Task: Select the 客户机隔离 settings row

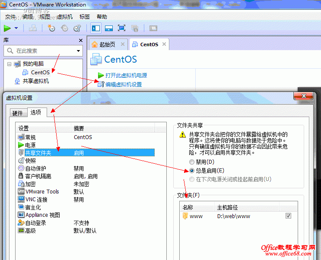Action: (x=86, y=176)
